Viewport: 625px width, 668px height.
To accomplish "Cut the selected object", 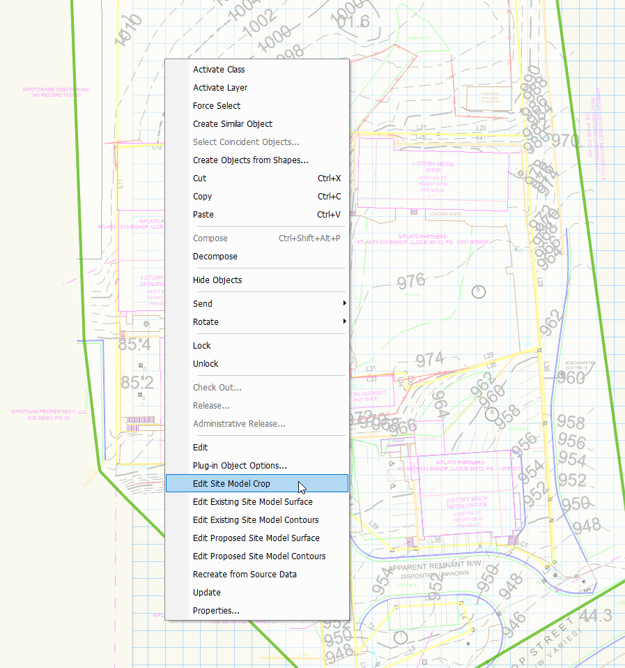I will (200, 179).
